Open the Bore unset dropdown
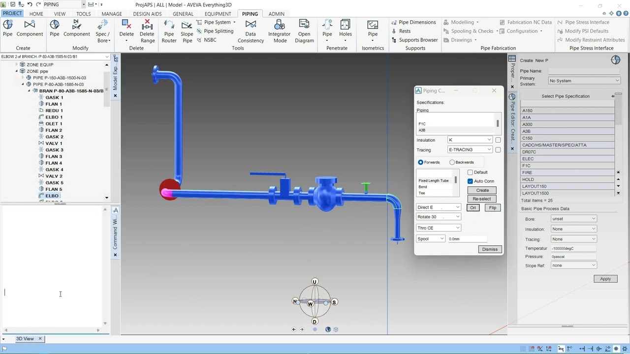Screen dimensions: 630x354 click(x=573, y=219)
